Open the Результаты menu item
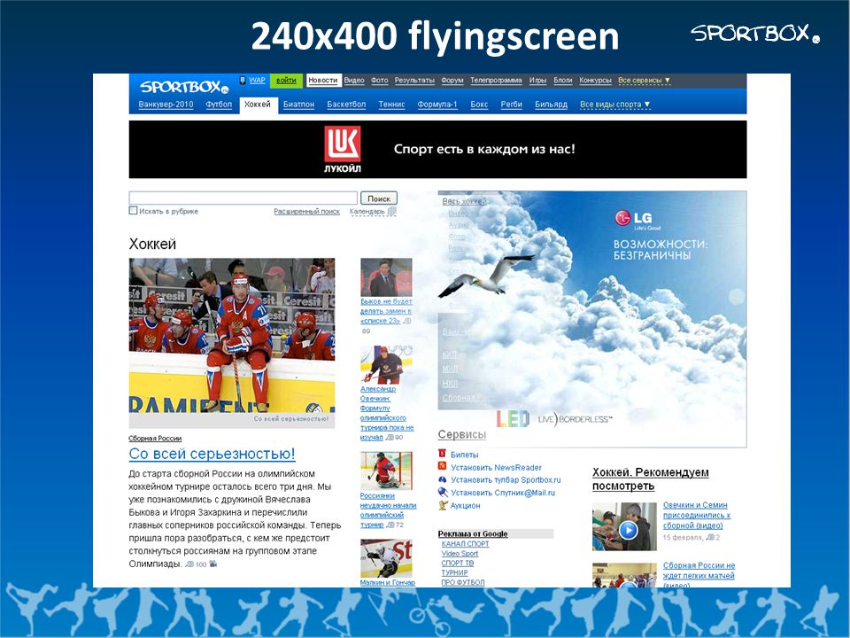Screen dimensions: 850x638 pos(414,81)
